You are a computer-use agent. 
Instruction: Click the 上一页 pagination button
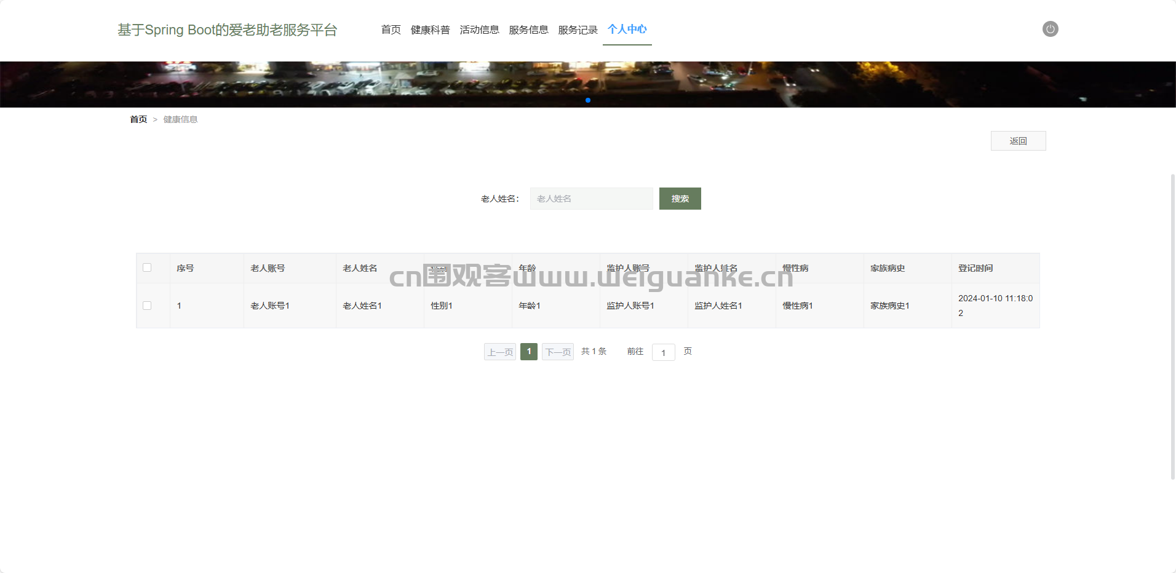[x=500, y=352]
